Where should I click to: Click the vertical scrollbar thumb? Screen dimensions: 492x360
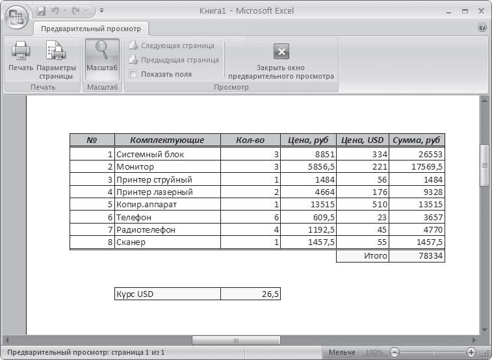485,166
